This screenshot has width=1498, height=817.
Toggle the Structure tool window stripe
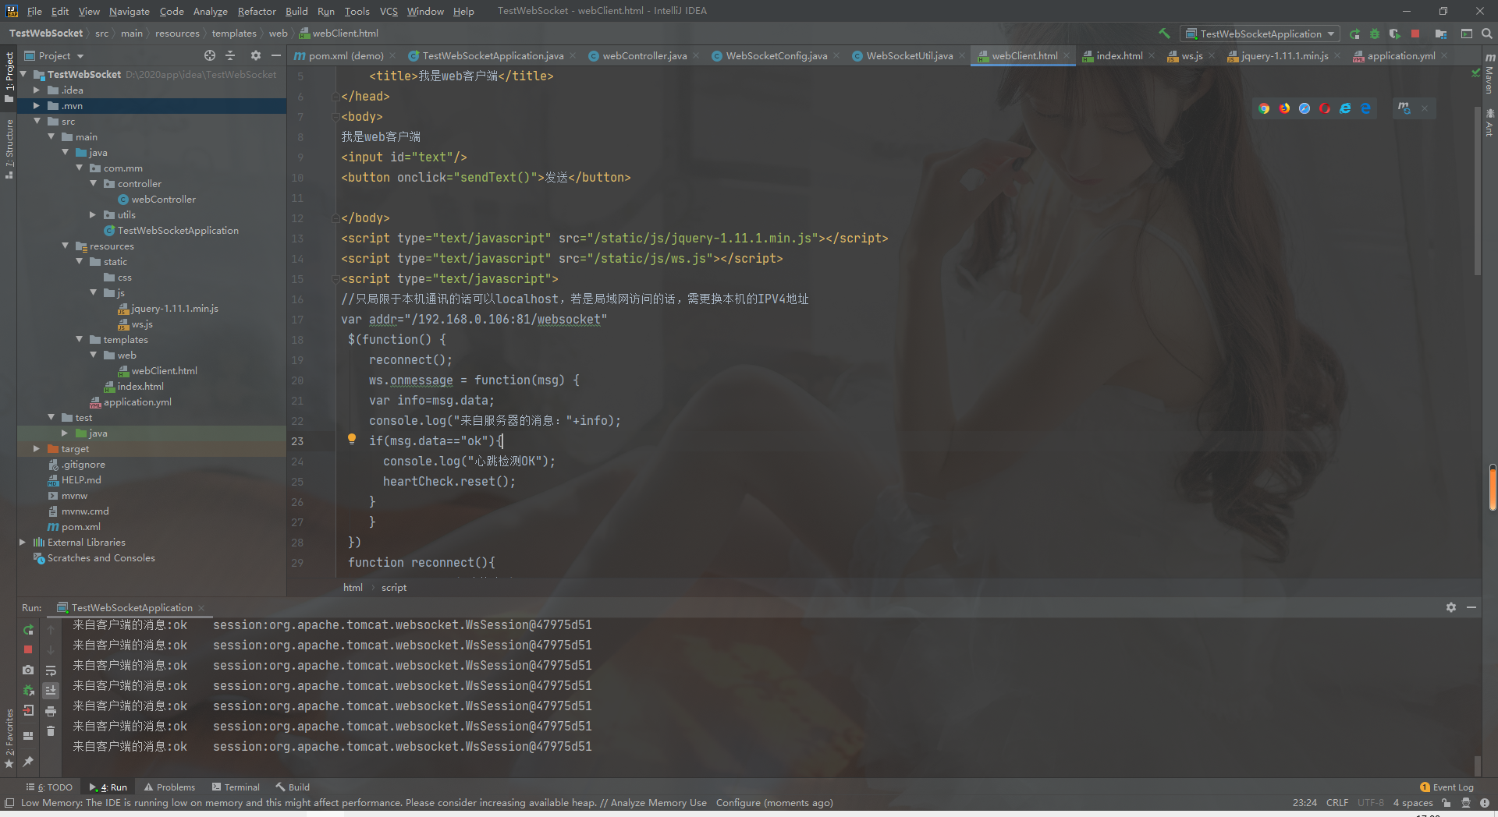coord(9,148)
